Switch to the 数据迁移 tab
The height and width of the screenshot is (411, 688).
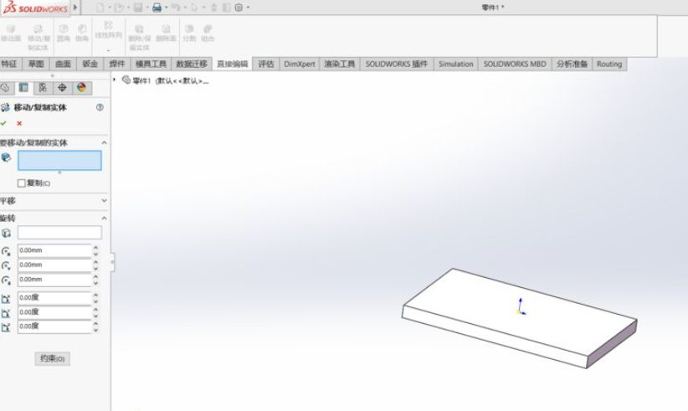click(192, 64)
